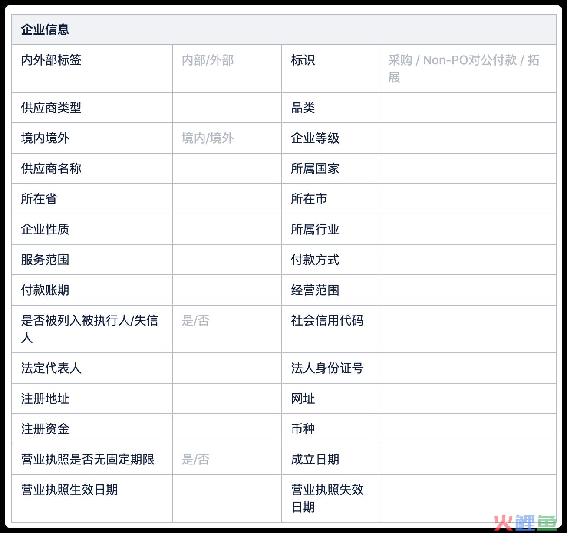Viewport: 567px width, 533px height.
Task: Click the 网址 value cell
Action: 467,399
